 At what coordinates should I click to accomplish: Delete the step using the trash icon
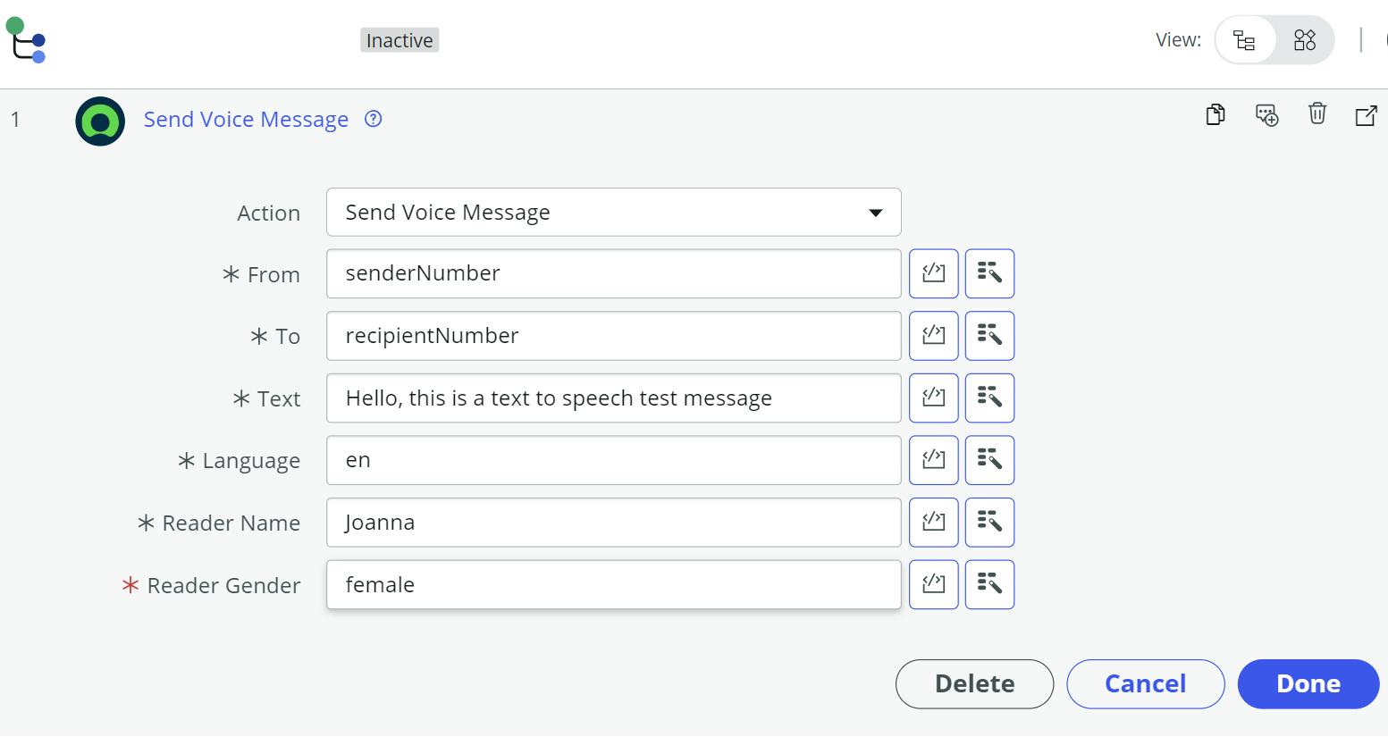pos(1317,114)
